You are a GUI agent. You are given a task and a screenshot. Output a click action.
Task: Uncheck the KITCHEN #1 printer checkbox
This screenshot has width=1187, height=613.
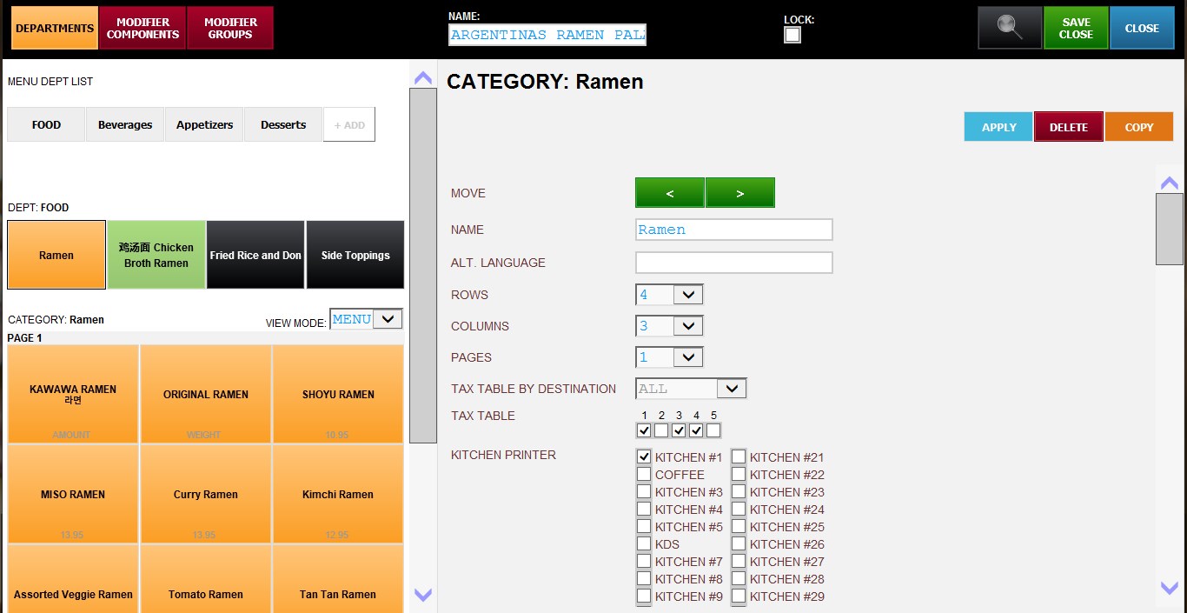(644, 456)
